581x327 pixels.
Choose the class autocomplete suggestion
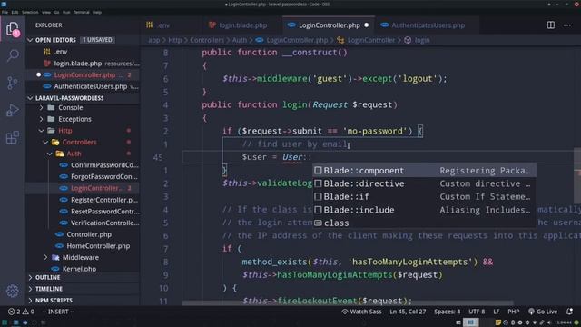tap(424, 223)
